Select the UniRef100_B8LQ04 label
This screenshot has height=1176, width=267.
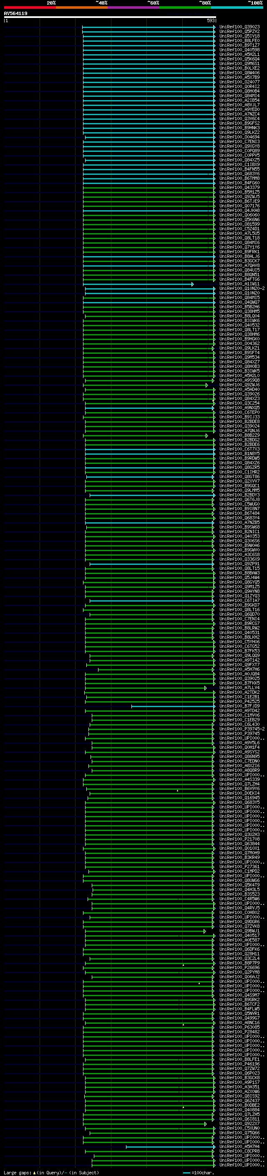[x=239, y=316]
